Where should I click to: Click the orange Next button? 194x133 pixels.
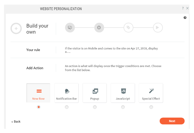172,121
